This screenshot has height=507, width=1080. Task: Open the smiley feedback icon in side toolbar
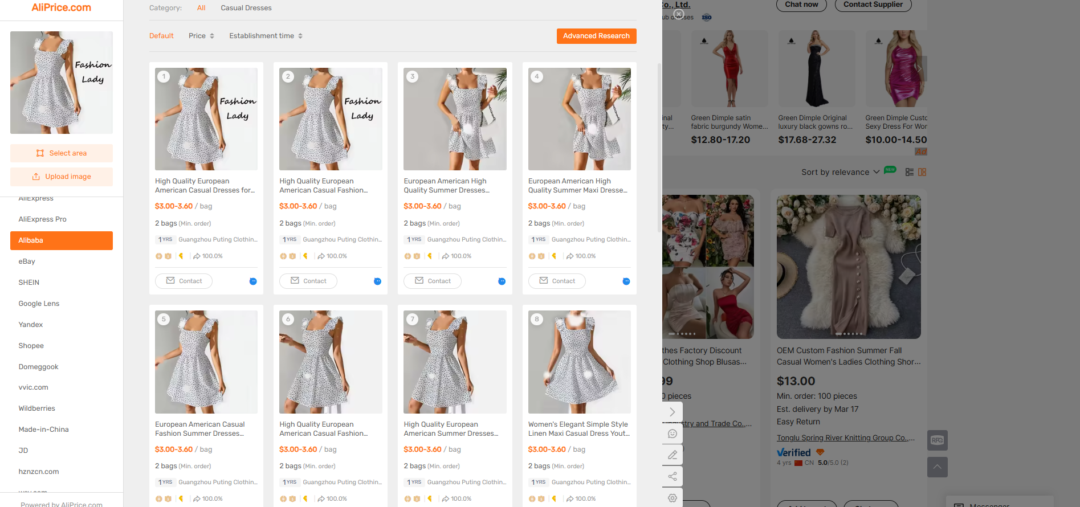tap(673, 434)
